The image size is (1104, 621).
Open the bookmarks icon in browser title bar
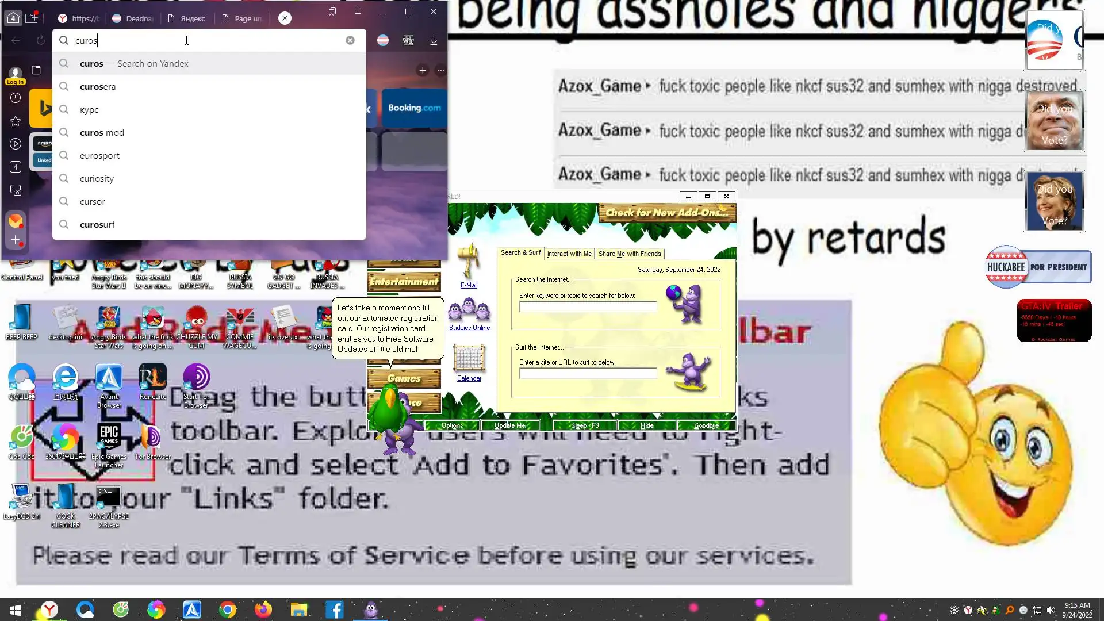332,11
